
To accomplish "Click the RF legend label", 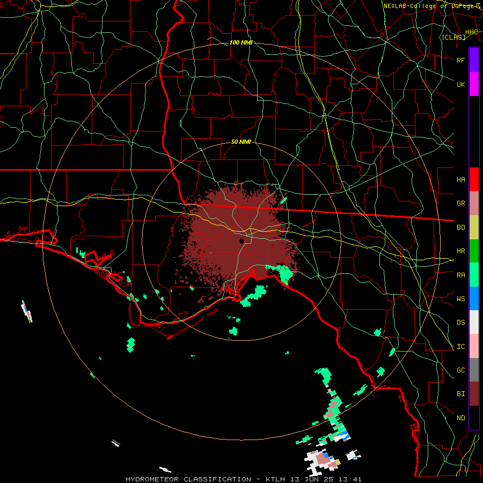I will [461, 60].
